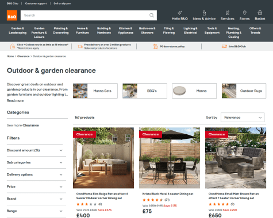Viewport: 273px width, 218px height.
Task: Open Kitchen & Appliances menu
Action: [x=125, y=30]
